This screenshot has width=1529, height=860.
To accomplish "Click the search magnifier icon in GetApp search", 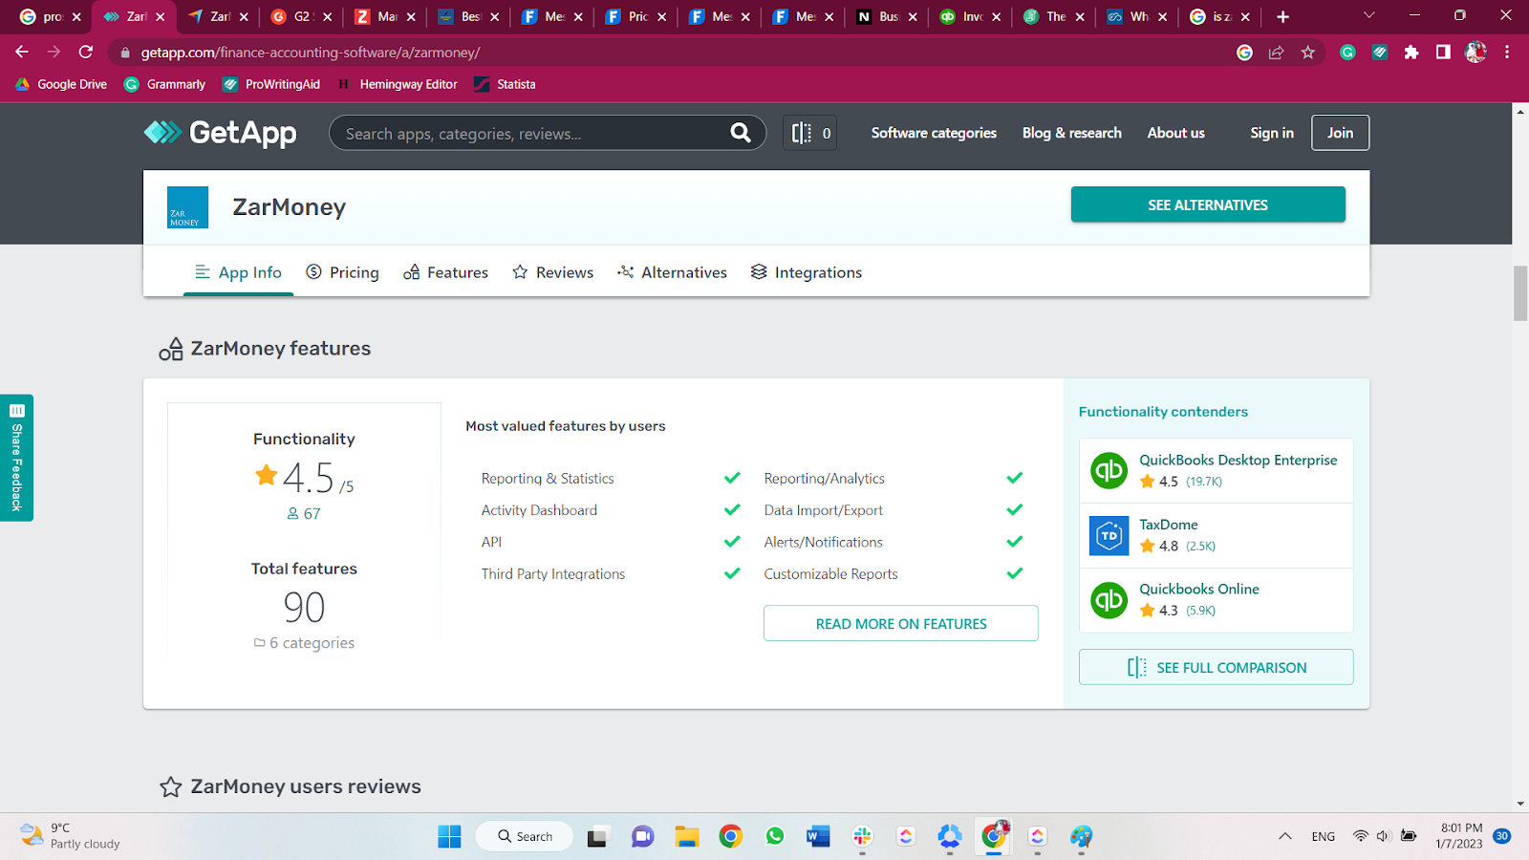I will 741,133.
